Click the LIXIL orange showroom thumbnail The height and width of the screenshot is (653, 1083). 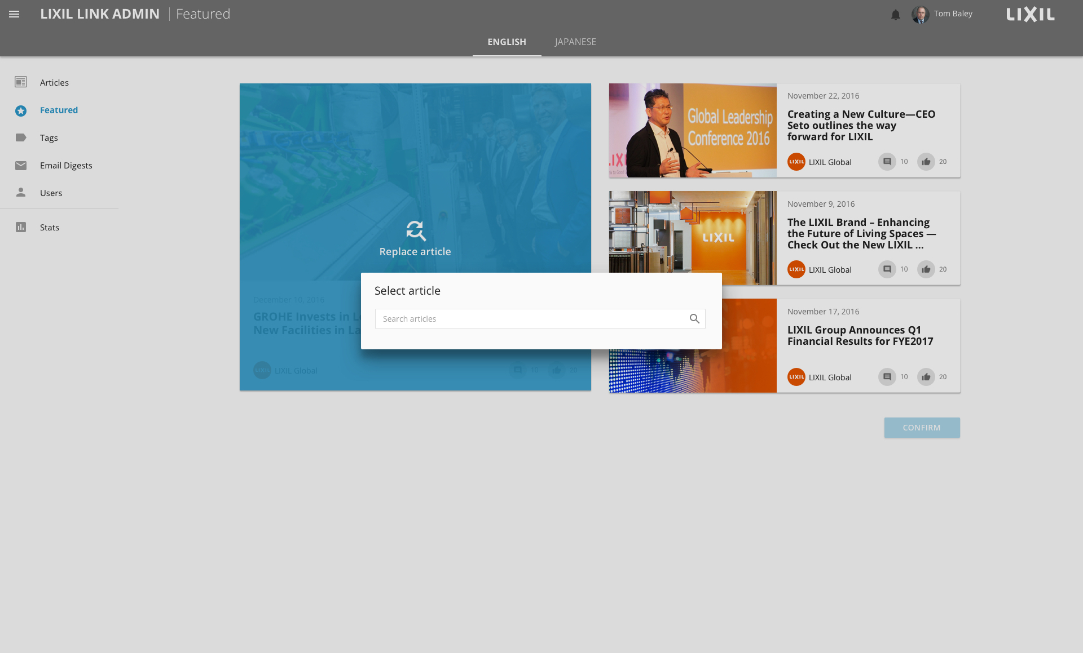[x=693, y=238]
